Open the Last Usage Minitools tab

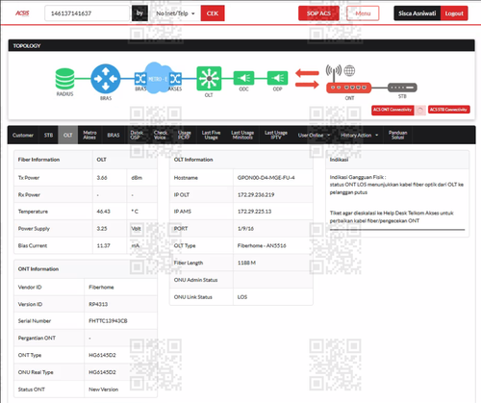tap(242, 135)
